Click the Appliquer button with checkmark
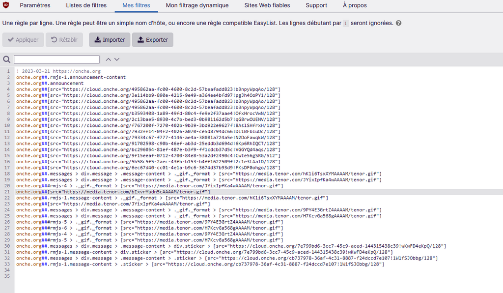 tap(23, 40)
